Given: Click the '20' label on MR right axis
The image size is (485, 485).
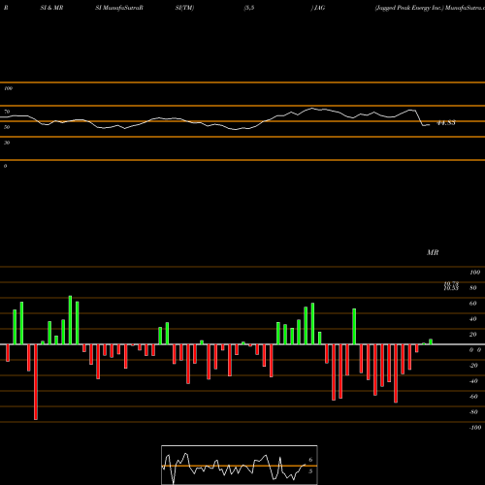Looking at the screenshot, I should (473, 335).
